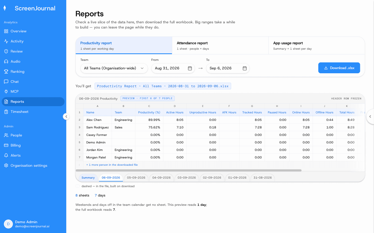The width and height of the screenshot is (374, 233).
Task: Click the Morgan Patel name cell
Action: click(x=98, y=158)
